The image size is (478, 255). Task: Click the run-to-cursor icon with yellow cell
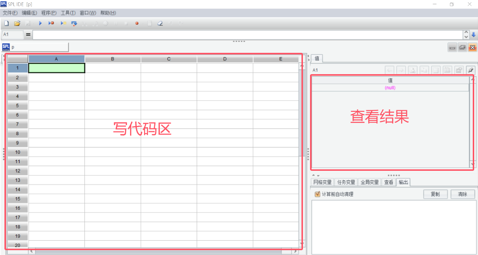click(63, 23)
